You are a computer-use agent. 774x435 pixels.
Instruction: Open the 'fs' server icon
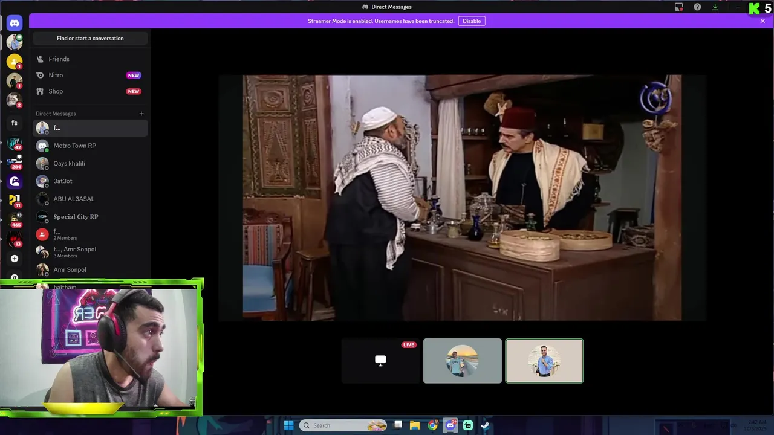coord(15,123)
